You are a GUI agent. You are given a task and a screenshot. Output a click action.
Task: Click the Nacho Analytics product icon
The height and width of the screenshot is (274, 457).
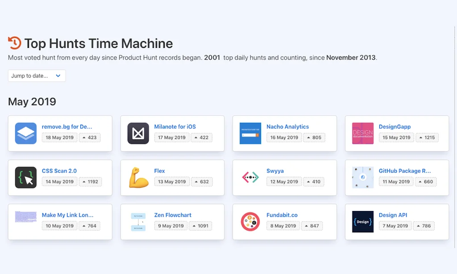250,133
